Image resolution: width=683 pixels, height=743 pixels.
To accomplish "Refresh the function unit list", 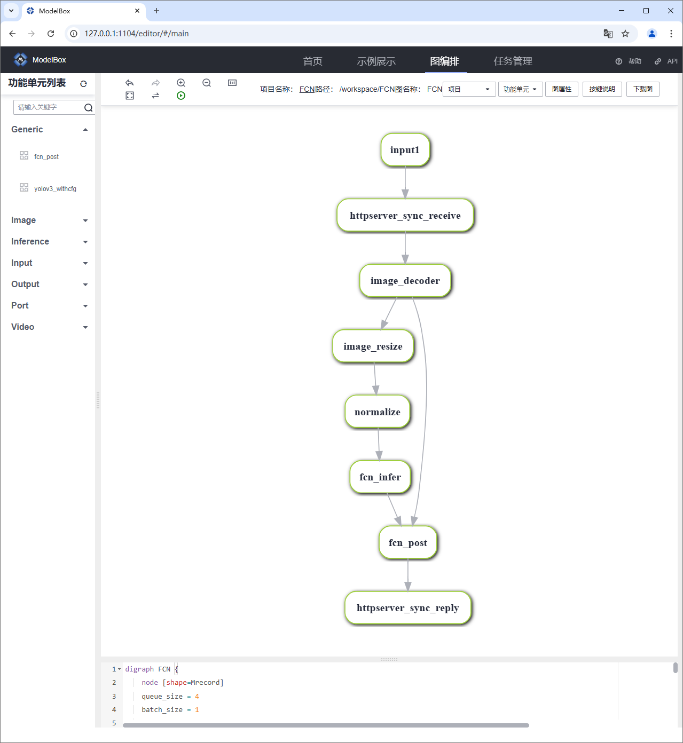I will click(x=83, y=84).
